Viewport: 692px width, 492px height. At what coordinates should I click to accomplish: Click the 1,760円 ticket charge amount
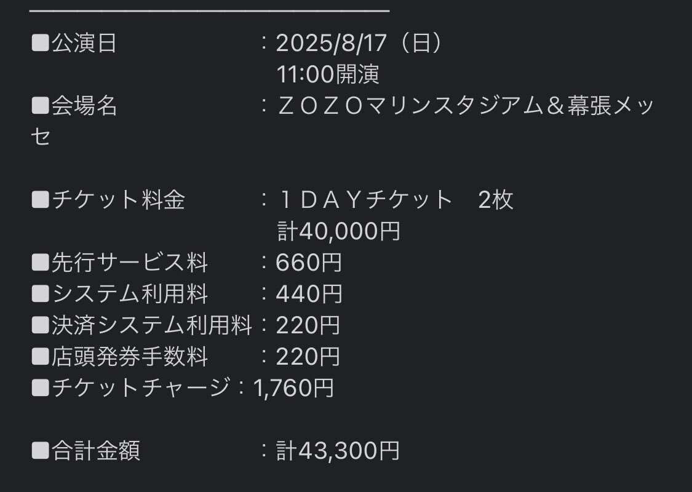pos(293,388)
